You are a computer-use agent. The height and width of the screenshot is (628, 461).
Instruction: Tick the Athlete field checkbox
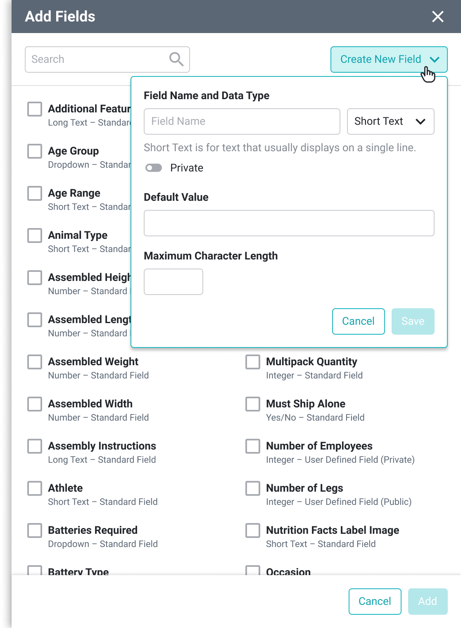point(35,488)
